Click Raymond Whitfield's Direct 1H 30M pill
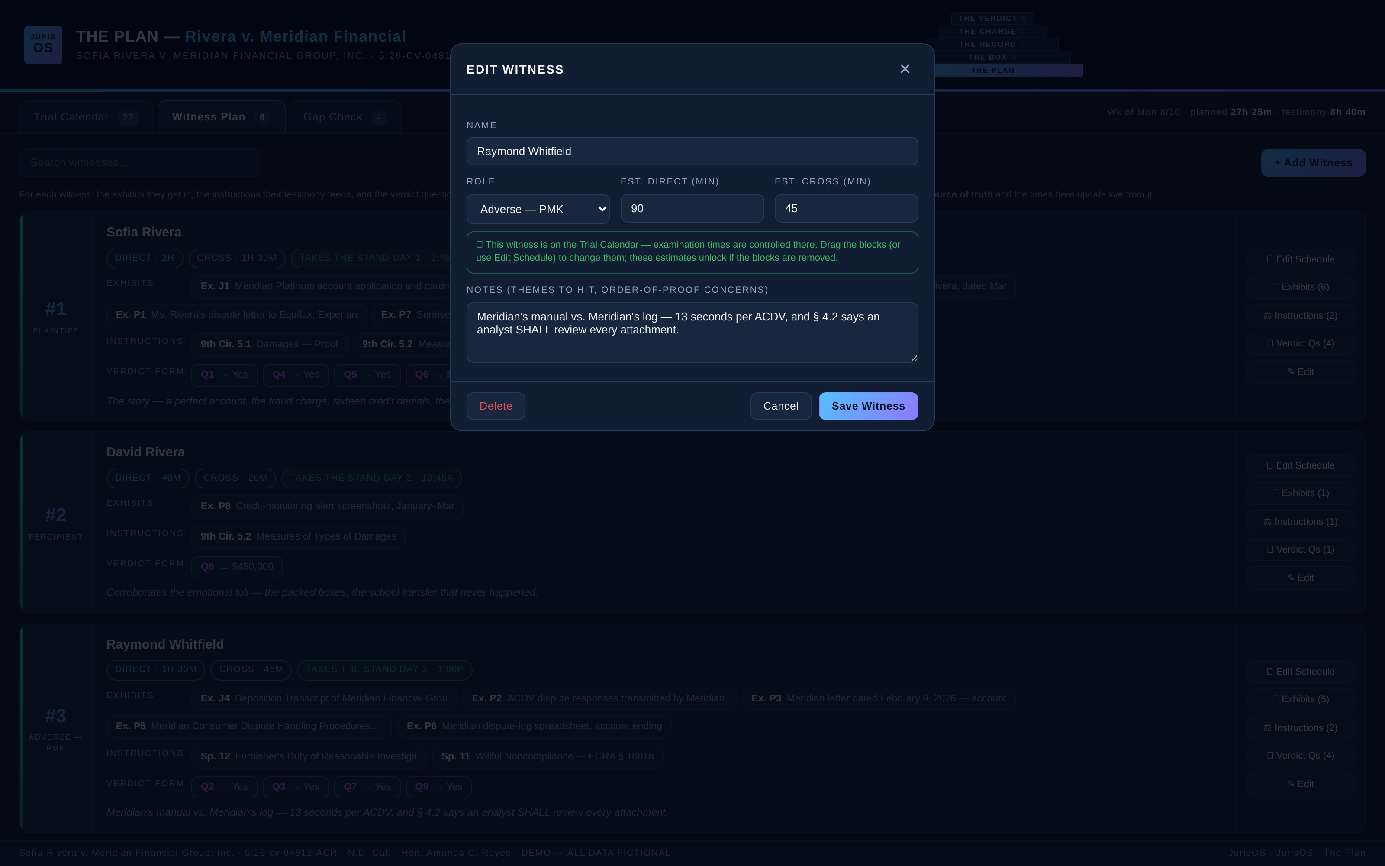 [x=156, y=669]
